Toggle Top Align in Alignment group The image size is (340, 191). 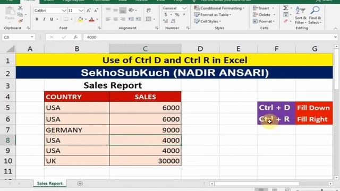point(108,10)
